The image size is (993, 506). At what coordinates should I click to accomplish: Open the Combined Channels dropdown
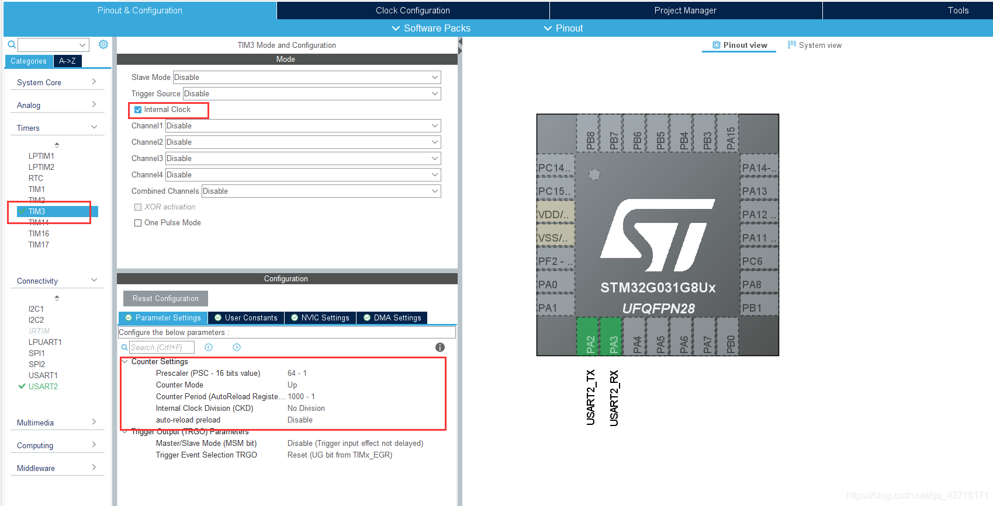[x=321, y=191]
